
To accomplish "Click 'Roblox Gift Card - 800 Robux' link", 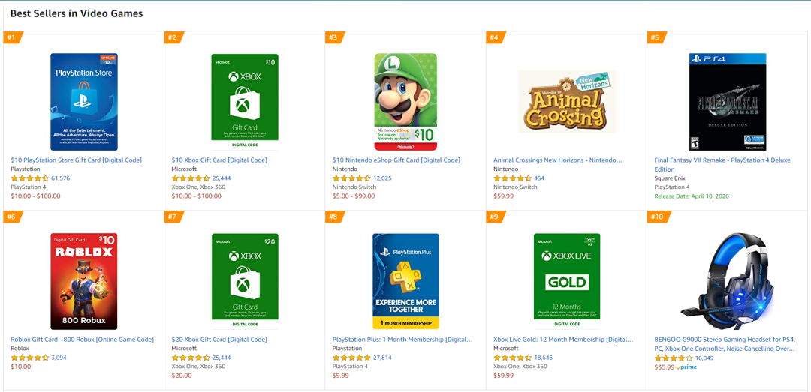I will tap(82, 340).
